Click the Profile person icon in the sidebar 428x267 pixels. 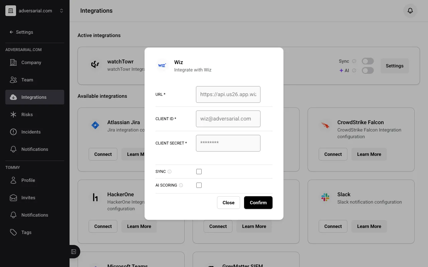click(13, 180)
